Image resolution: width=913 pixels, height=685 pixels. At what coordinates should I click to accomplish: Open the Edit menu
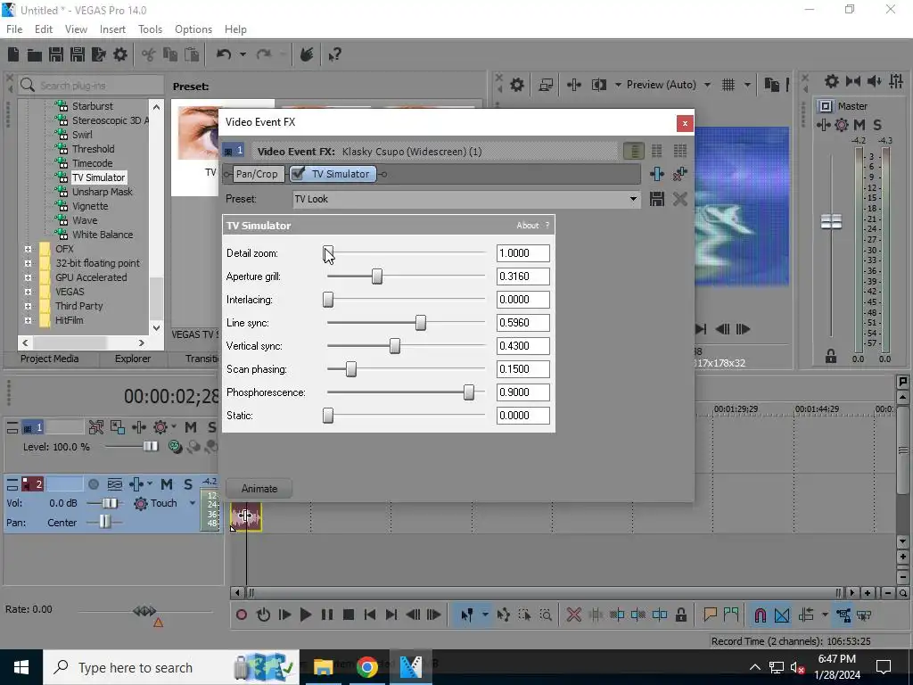pyautogui.click(x=44, y=29)
